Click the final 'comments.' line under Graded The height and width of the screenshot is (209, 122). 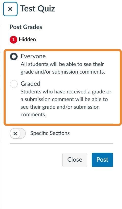(33, 115)
